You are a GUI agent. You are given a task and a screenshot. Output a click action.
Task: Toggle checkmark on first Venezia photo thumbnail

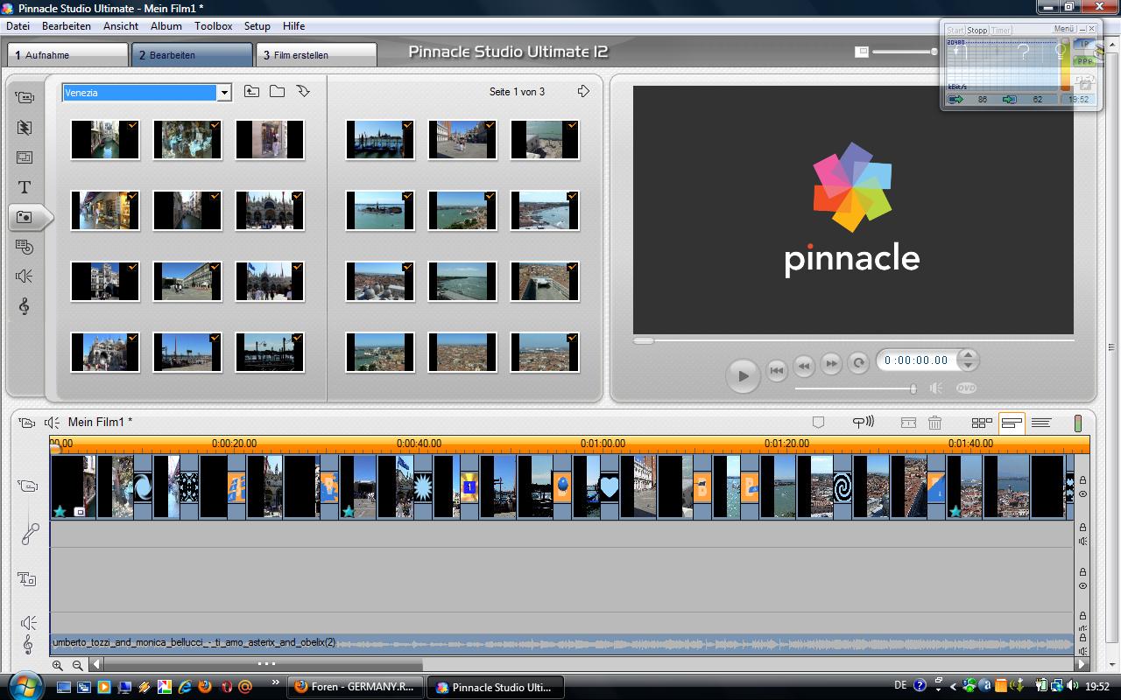tap(132, 126)
